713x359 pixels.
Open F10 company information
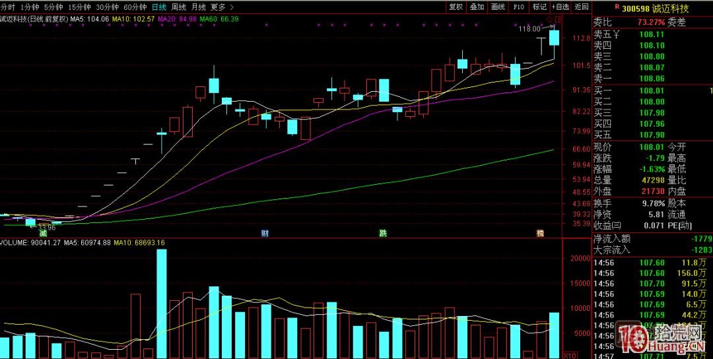519,7
